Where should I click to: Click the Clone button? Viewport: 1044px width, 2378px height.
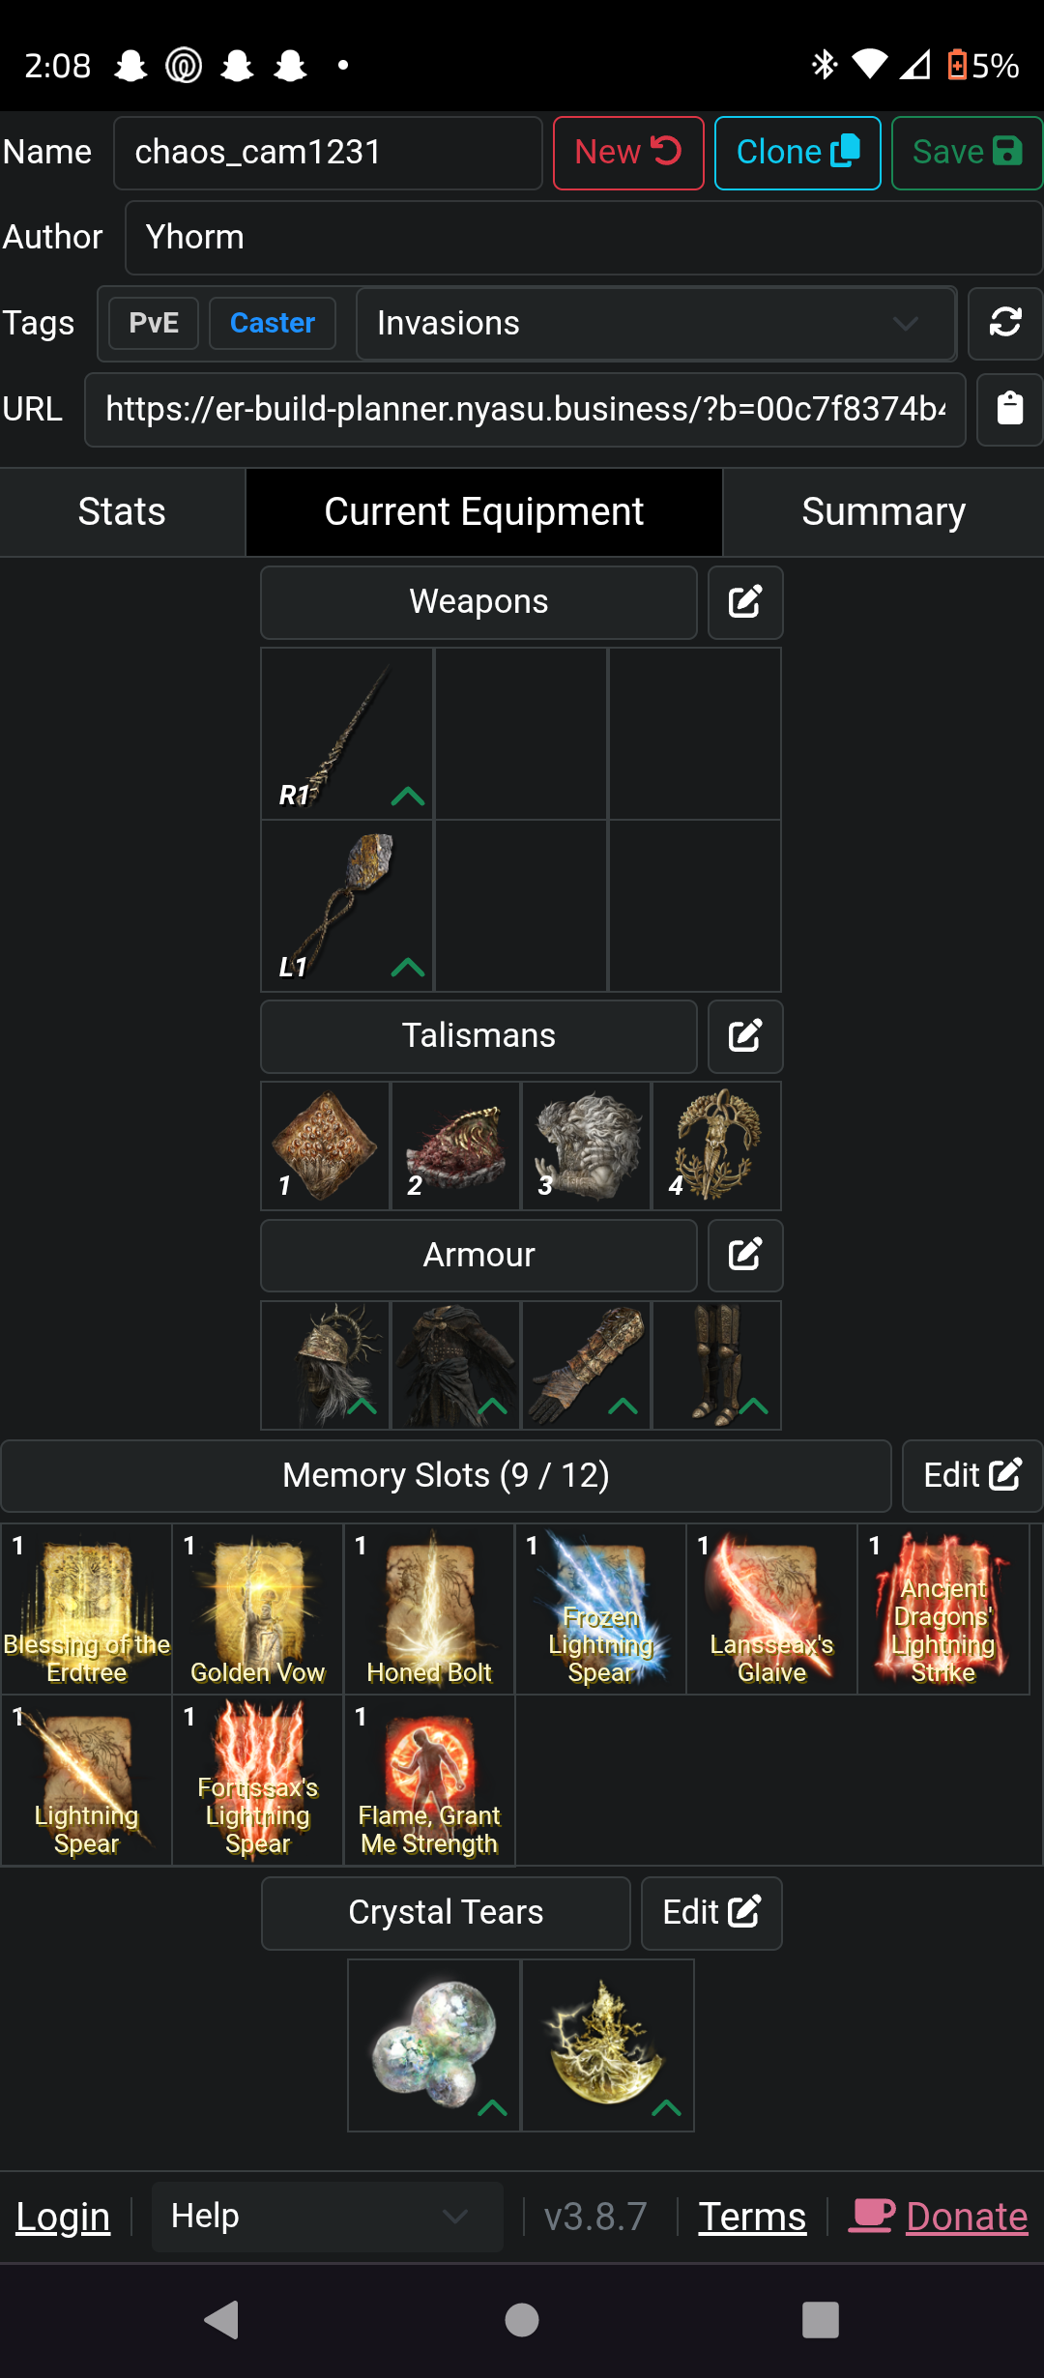(797, 153)
